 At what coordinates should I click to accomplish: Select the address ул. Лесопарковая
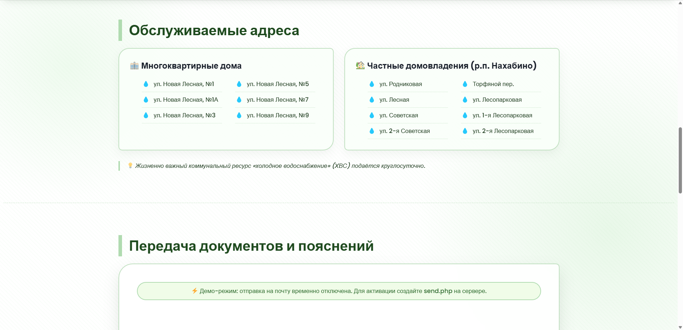pos(497,100)
